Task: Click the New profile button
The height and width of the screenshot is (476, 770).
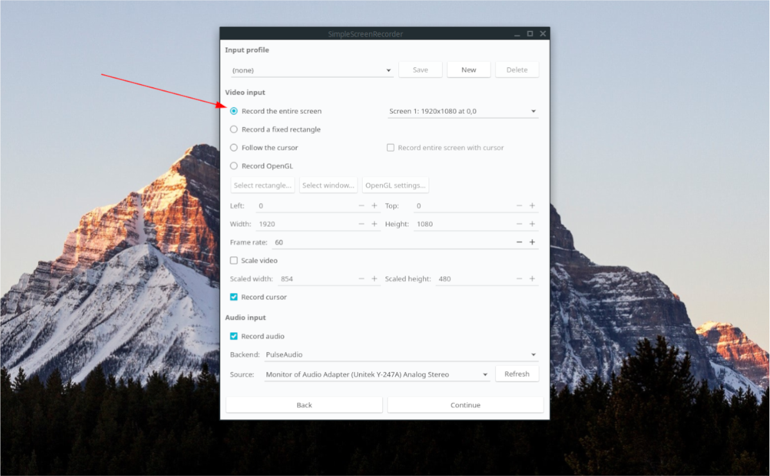Action: click(x=469, y=70)
